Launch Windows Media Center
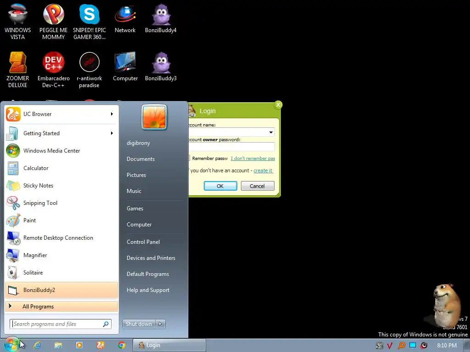Image resolution: width=470 pixels, height=352 pixels. [x=62, y=150]
